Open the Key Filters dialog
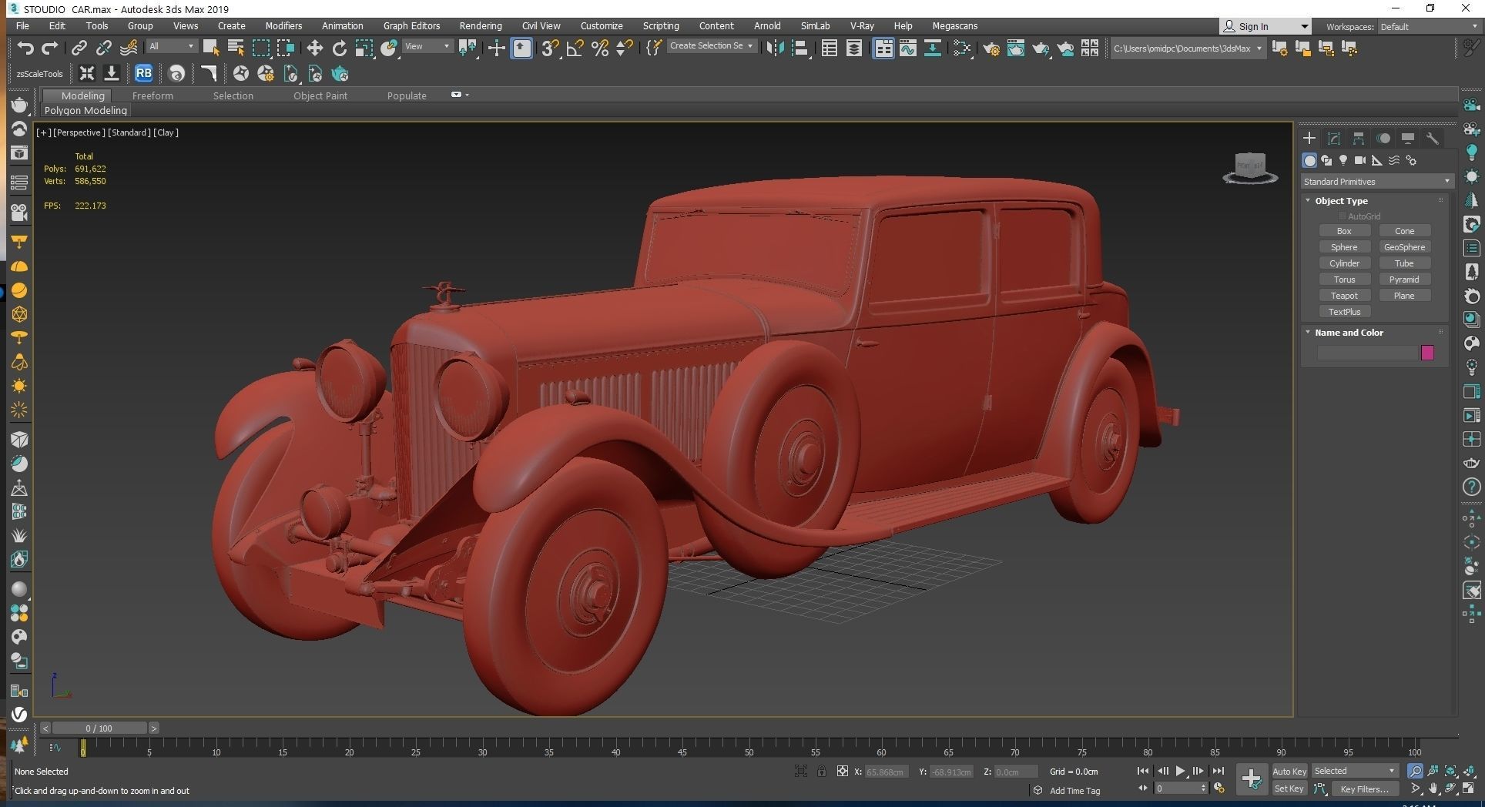Image resolution: width=1485 pixels, height=807 pixels. pos(1364,789)
